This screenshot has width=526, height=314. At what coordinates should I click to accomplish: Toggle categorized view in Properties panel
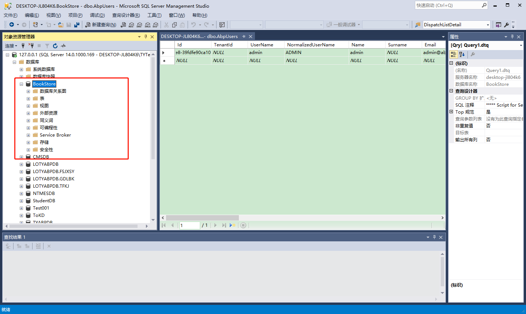[x=453, y=54]
